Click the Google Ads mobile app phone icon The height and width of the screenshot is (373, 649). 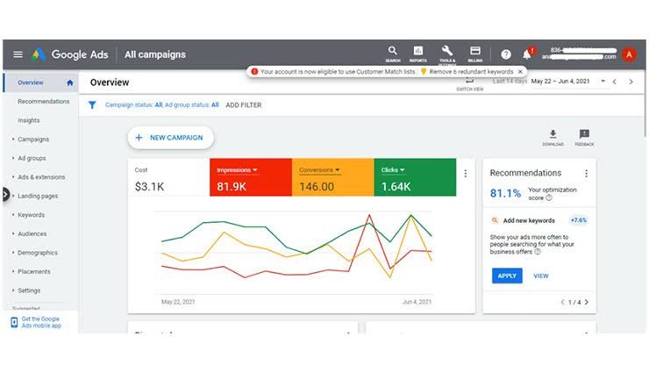click(x=14, y=322)
